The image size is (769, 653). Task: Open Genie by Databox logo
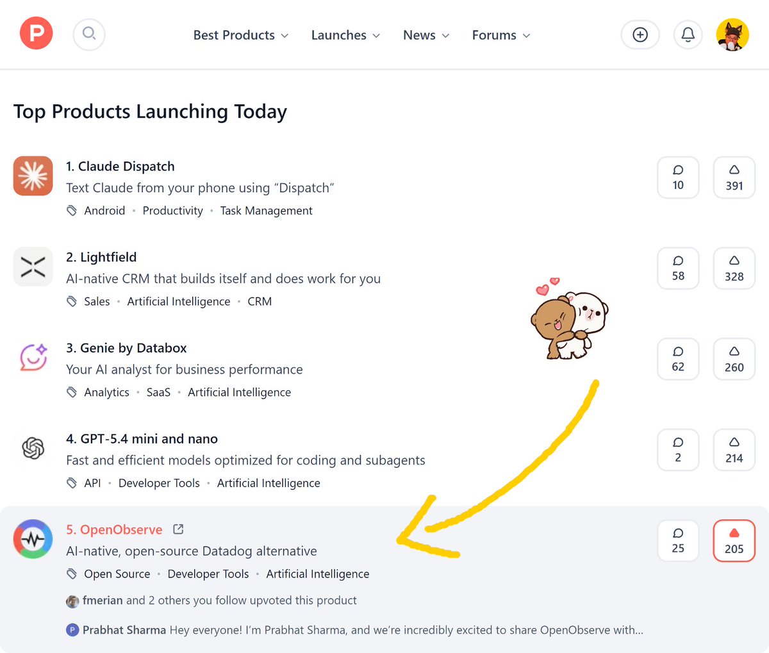coord(33,358)
